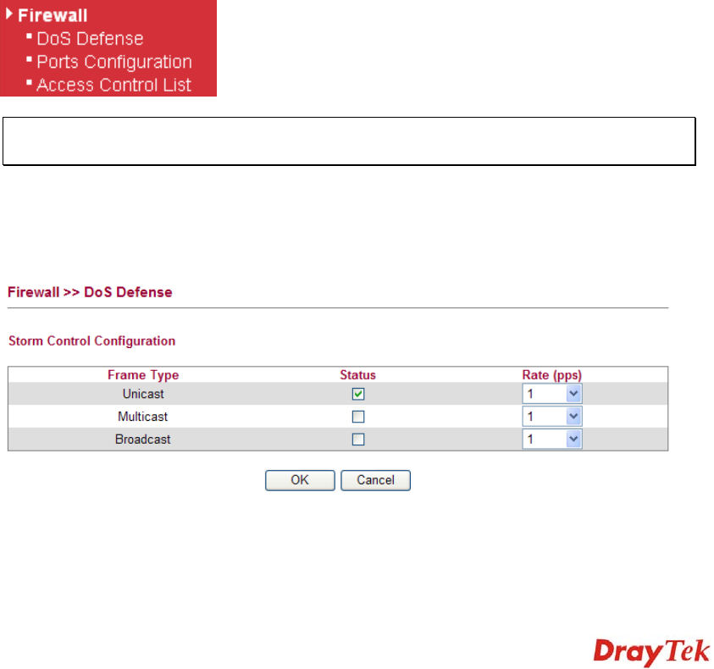The height and width of the screenshot is (669, 714).
Task: Open DoS Defense menu item
Action: tap(90, 39)
